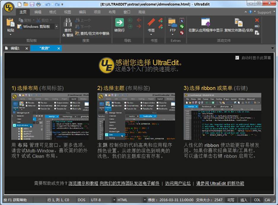Click the 按 F1 获取帮助 status area

[x=15, y=200]
